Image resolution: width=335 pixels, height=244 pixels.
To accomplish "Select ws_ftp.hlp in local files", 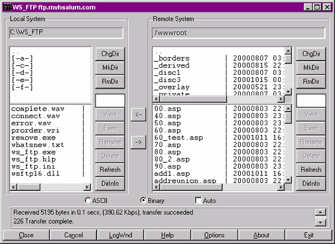I will [34, 159].
